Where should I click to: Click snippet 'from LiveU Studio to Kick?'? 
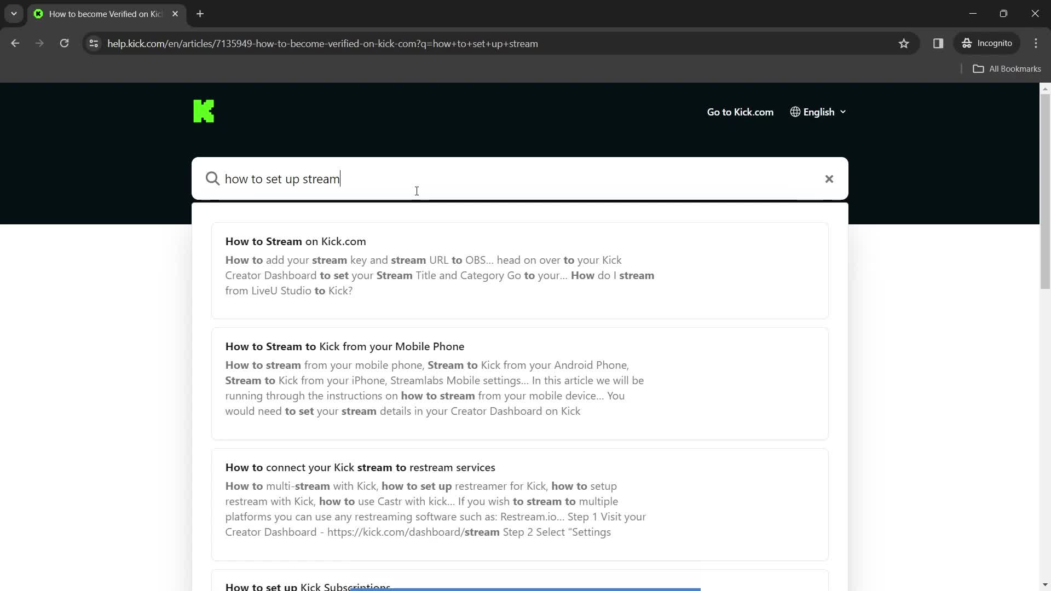coord(289,291)
